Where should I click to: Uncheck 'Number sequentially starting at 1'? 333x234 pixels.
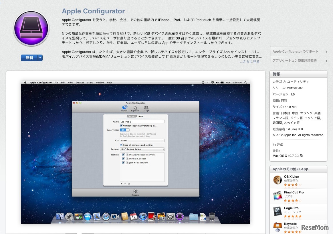click(x=121, y=125)
